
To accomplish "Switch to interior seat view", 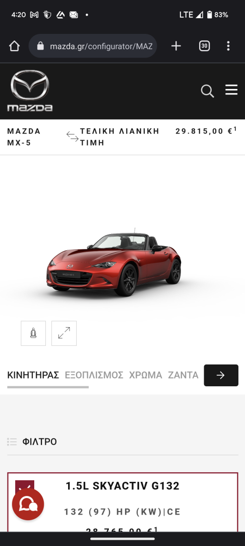I will [x=33, y=333].
